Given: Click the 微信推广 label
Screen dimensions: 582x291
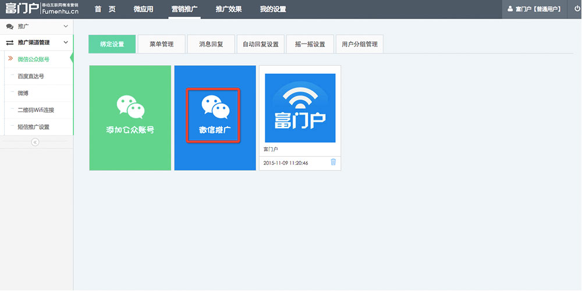Looking at the screenshot, I should [x=215, y=130].
